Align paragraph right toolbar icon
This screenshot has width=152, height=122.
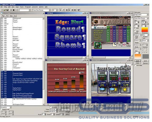pos(72,10)
